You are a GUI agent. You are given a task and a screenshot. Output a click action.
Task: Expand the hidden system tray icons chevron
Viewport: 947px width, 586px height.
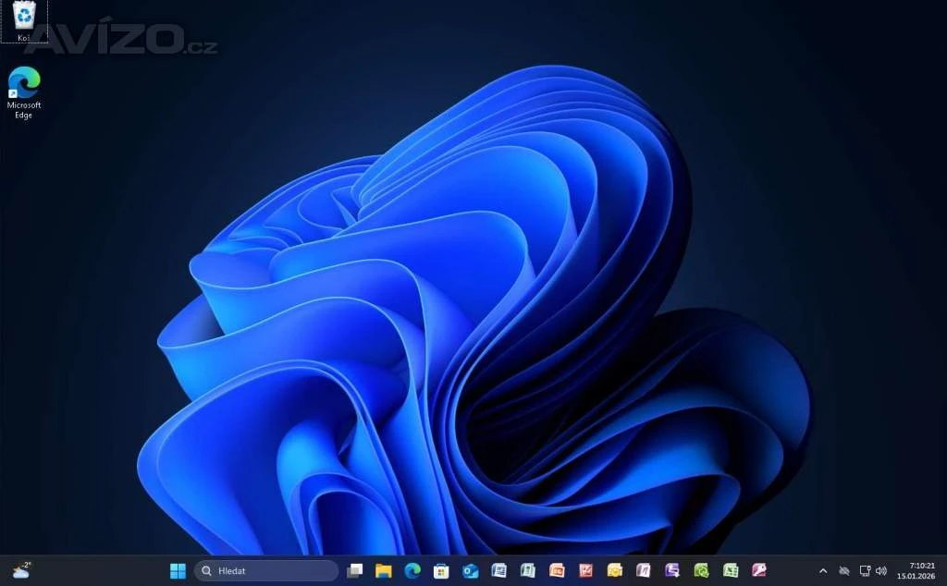pyautogui.click(x=823, y=571)
